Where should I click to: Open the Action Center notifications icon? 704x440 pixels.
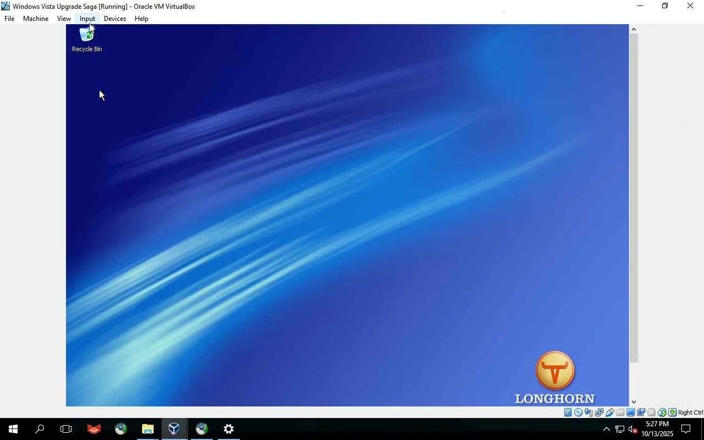pyautogui.click(x=686, y=429)
